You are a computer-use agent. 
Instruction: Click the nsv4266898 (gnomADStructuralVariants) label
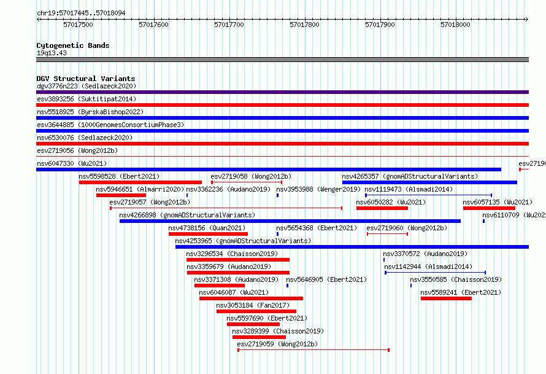coord(187,215)
